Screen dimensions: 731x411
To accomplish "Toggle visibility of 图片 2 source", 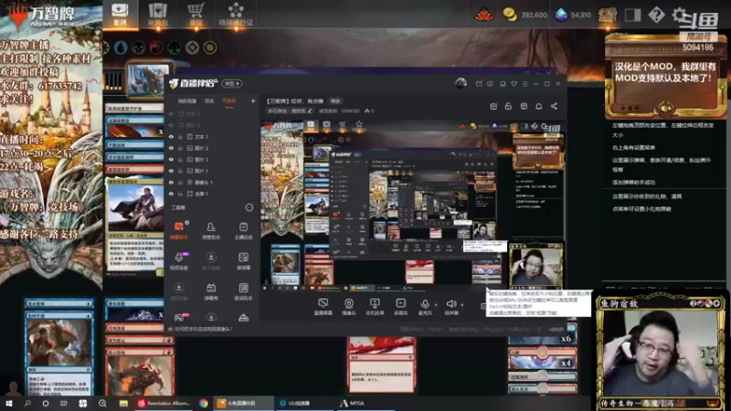I will tap(171, 148).
